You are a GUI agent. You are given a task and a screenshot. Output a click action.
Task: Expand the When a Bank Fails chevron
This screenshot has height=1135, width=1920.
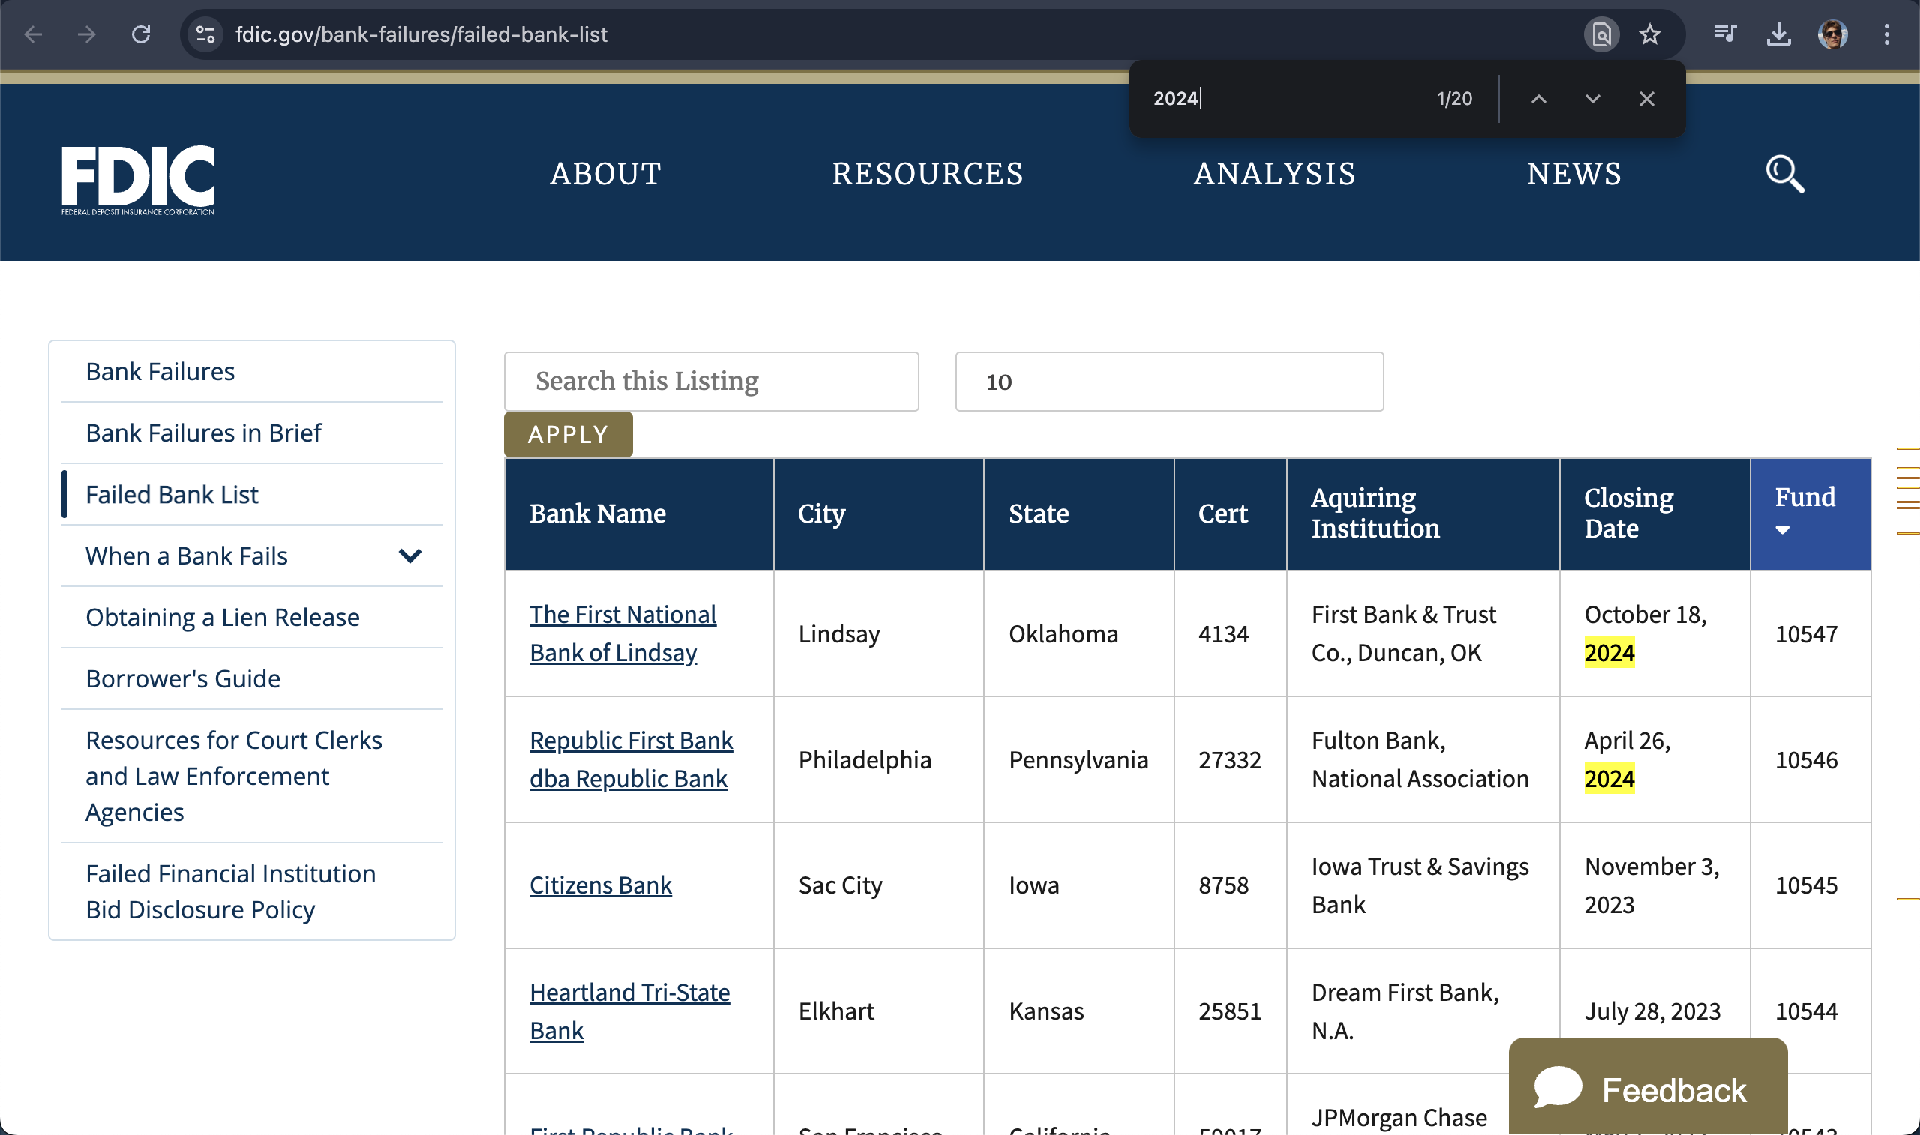click(x=410, y=556)
